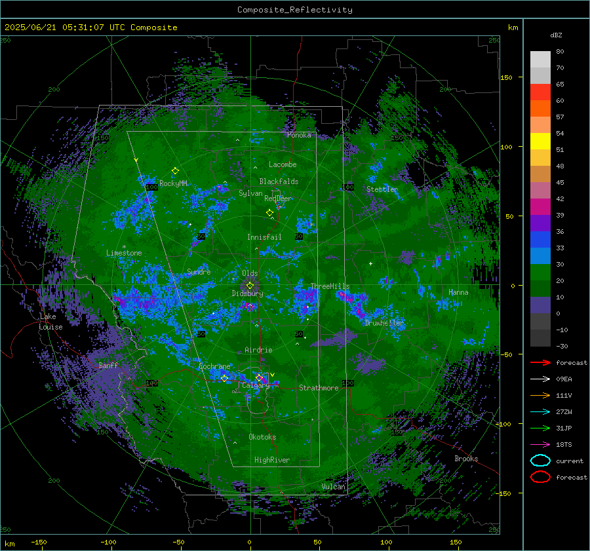The image size is (590, 551).
Task: Click the yellow diamond marker under Olds
Action: pyautogui.click(x=250, y=286)
